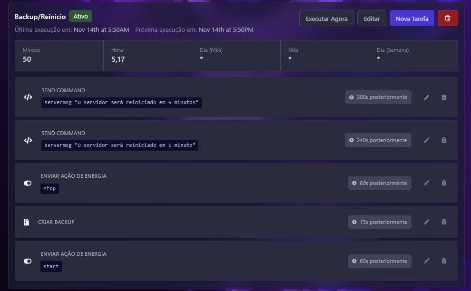Viewport: 471px width, 291px height.
Task: Delete the 5 minutos servermsg task
Action: 444,97
